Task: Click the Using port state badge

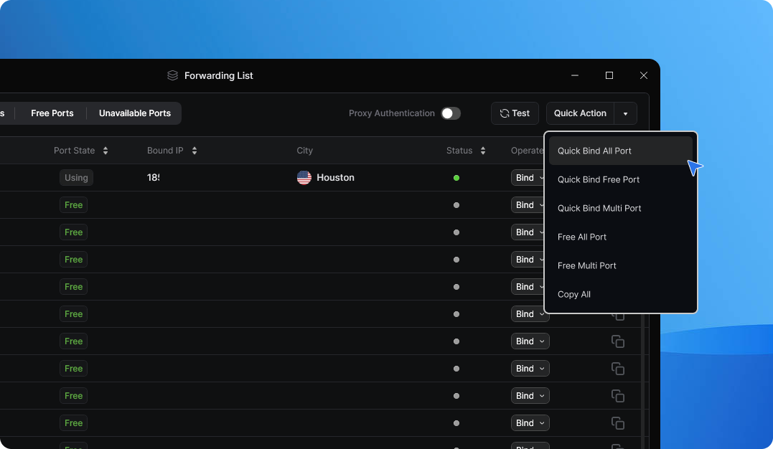Action: tap(76, 178)
